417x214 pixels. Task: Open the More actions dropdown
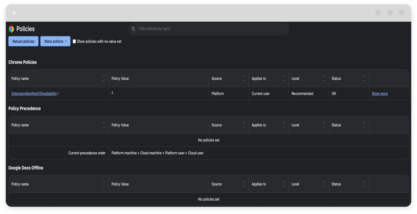(55, 41)
